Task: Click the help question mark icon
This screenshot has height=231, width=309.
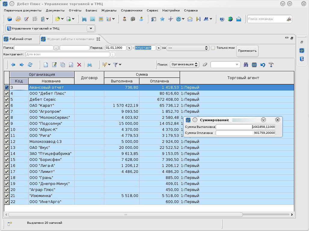Action: click(222, 19)
